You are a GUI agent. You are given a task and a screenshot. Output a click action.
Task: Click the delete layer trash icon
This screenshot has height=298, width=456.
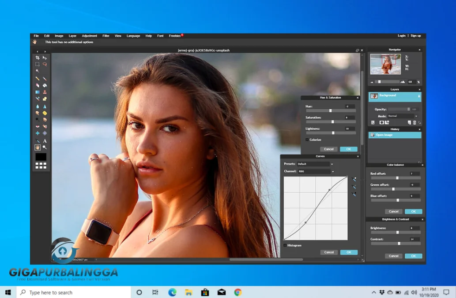pos(415,123)
